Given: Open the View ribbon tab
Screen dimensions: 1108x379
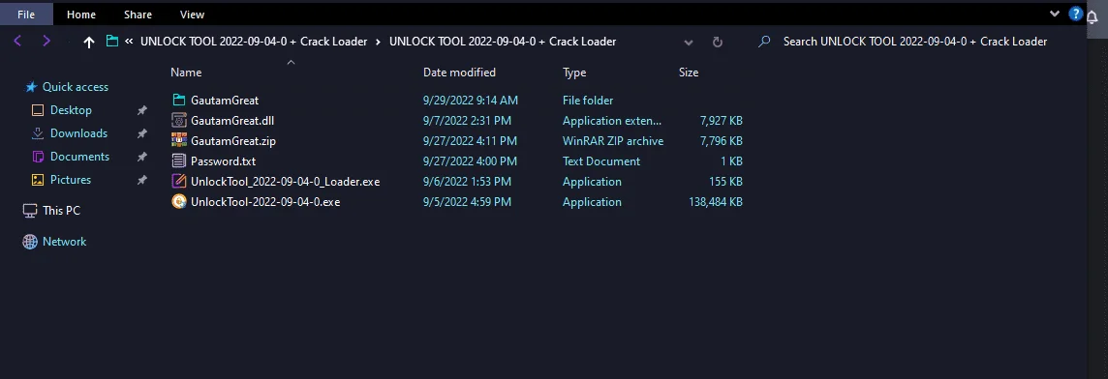Looking at the screenshot, I should tap(192, 15).
